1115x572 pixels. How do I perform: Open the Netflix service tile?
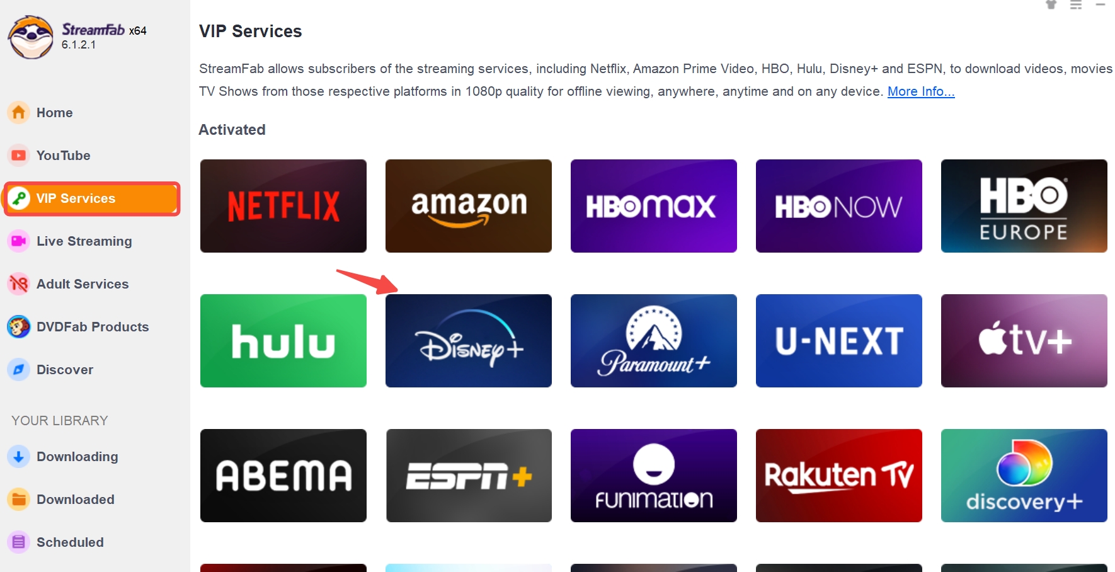click(283, 206)
